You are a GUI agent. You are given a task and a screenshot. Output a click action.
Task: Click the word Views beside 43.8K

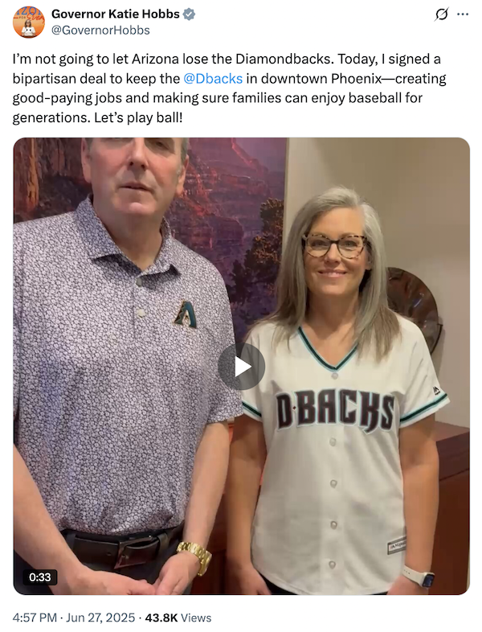tap(196, 618)
